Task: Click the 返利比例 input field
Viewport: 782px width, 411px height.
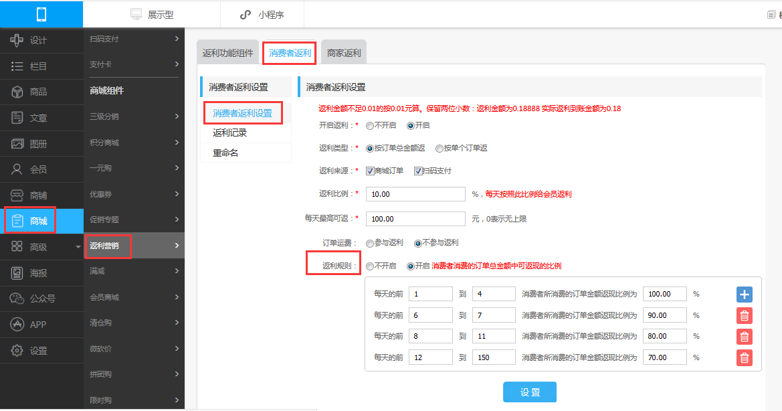Action: coord(415,194)
